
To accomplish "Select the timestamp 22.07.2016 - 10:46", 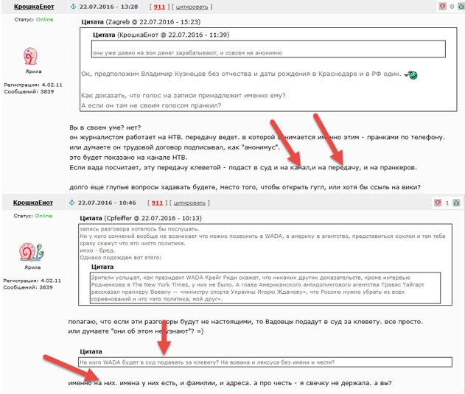I will [107, 203].
